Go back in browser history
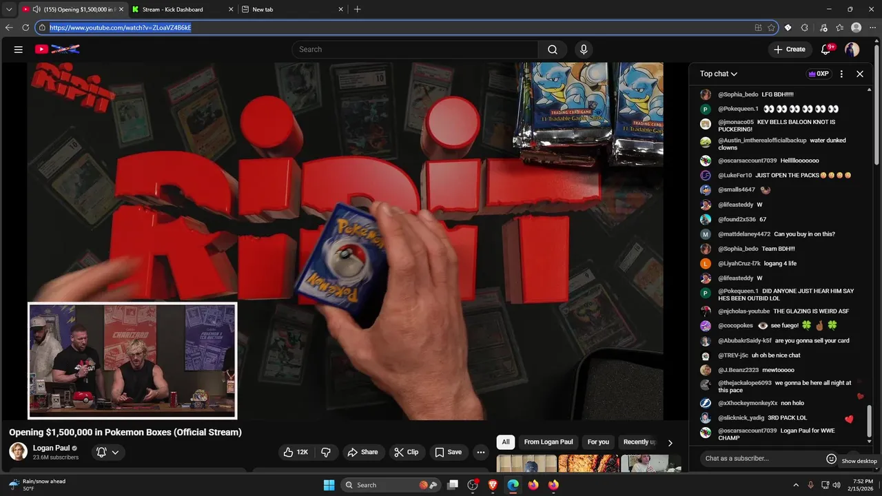Screen dimensions: 882x496 coord(9,28)
